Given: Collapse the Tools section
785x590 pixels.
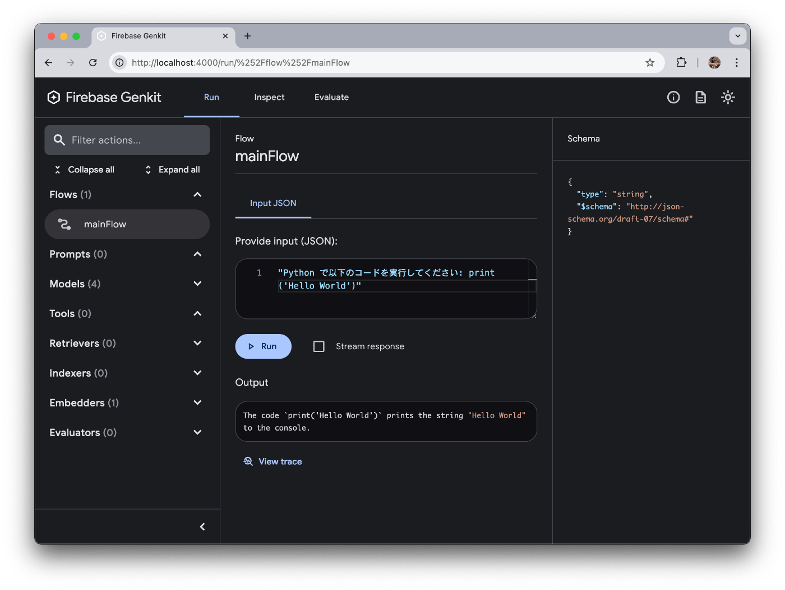Looking at the screenshot, I should point(197,314).
